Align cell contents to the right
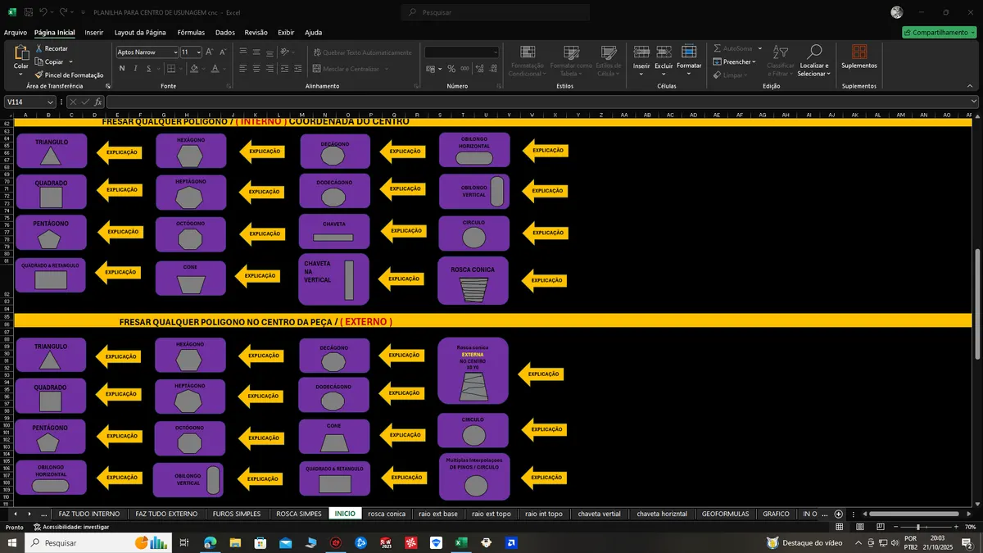Screen dimensions: 983x553 270,69
